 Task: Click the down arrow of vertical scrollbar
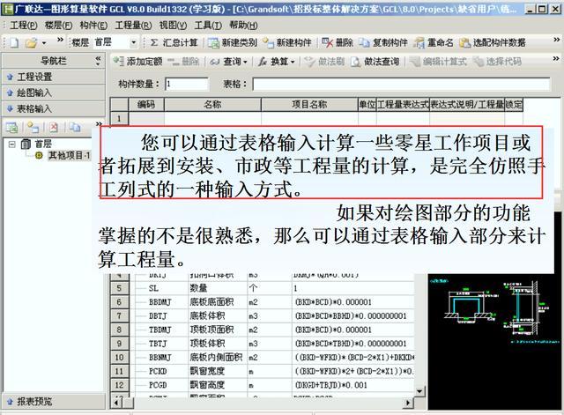[419, 391]
